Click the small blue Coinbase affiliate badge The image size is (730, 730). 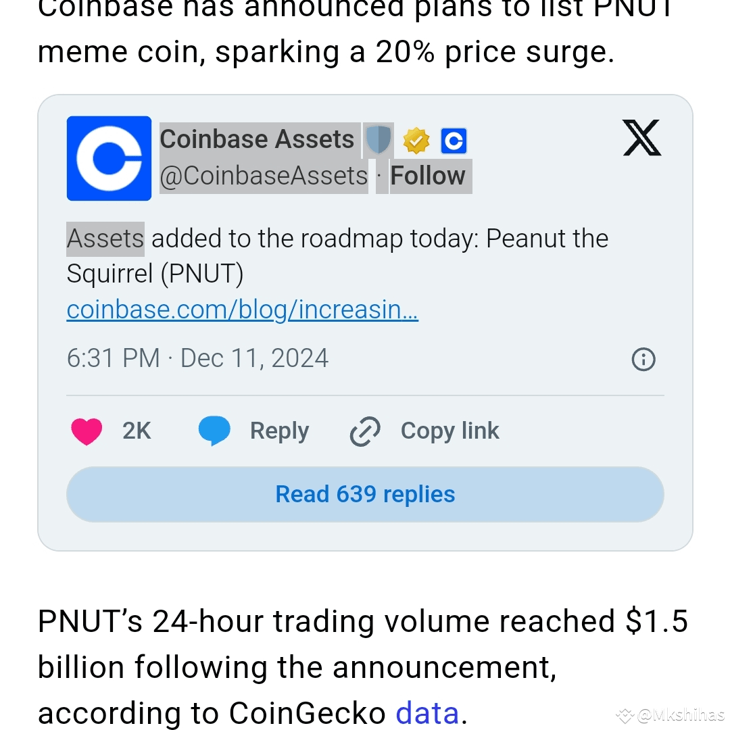454,140
